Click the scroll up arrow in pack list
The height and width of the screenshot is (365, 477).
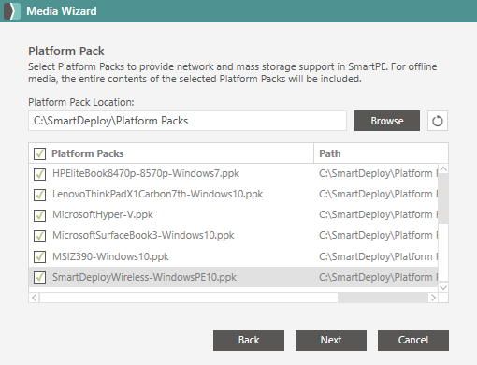(x=443, y=169)
